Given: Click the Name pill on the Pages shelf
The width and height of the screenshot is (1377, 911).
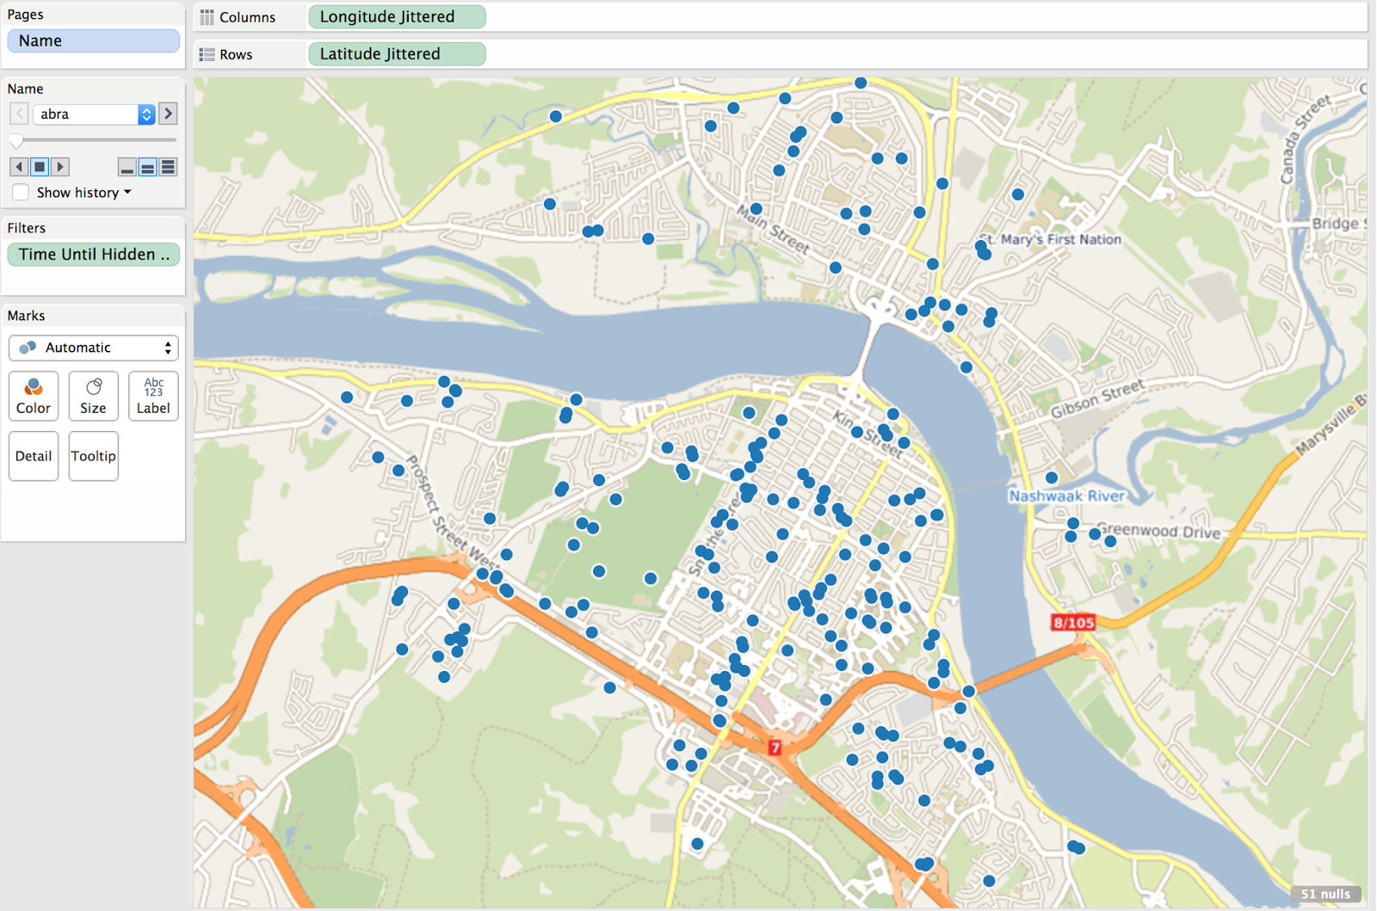Looking at the screenshot, I should pos(93,40).
